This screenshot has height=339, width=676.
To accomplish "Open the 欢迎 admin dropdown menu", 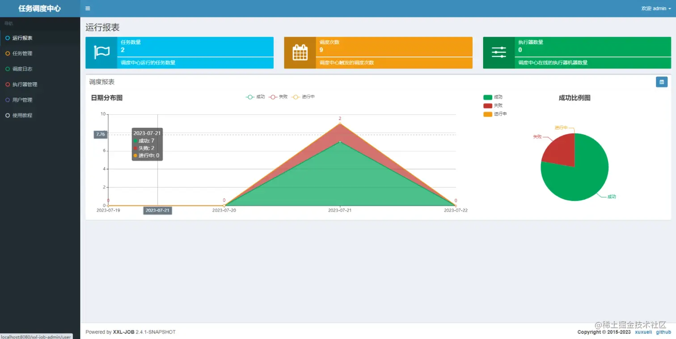I will click(x=656, y=8).
